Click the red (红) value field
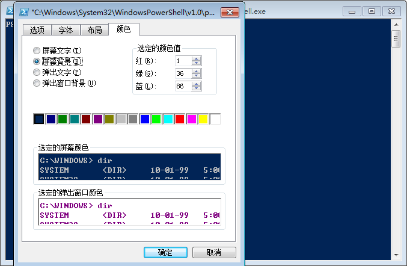The image size is (407, 266). pos(183,61)
